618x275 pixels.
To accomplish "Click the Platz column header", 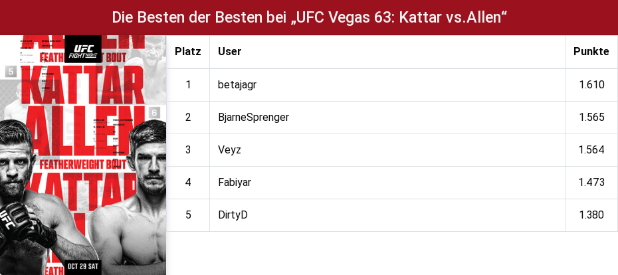I will tap(188, 52).
